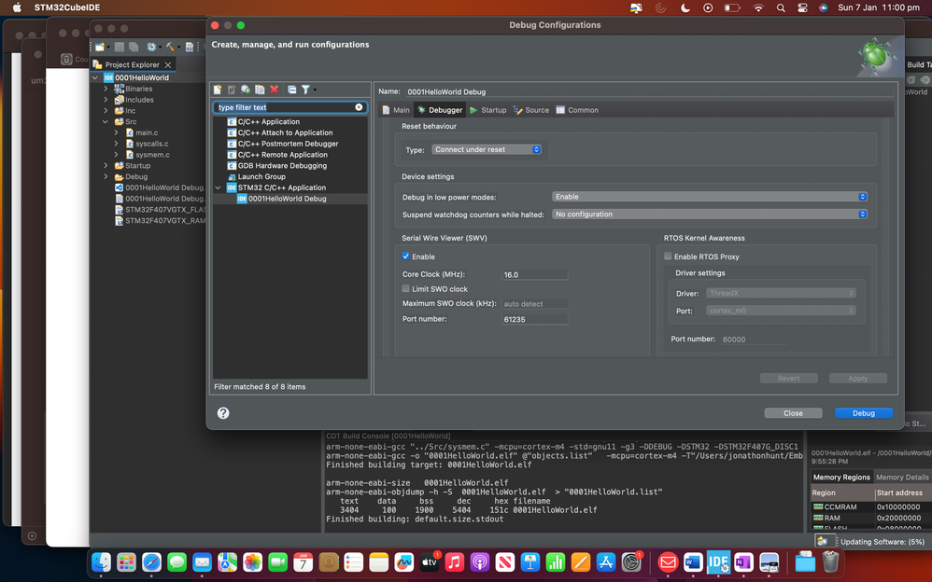Select 0001HelloWorld Debug configuration in tree
932x582 pixels.
click(x=287, y=199)
